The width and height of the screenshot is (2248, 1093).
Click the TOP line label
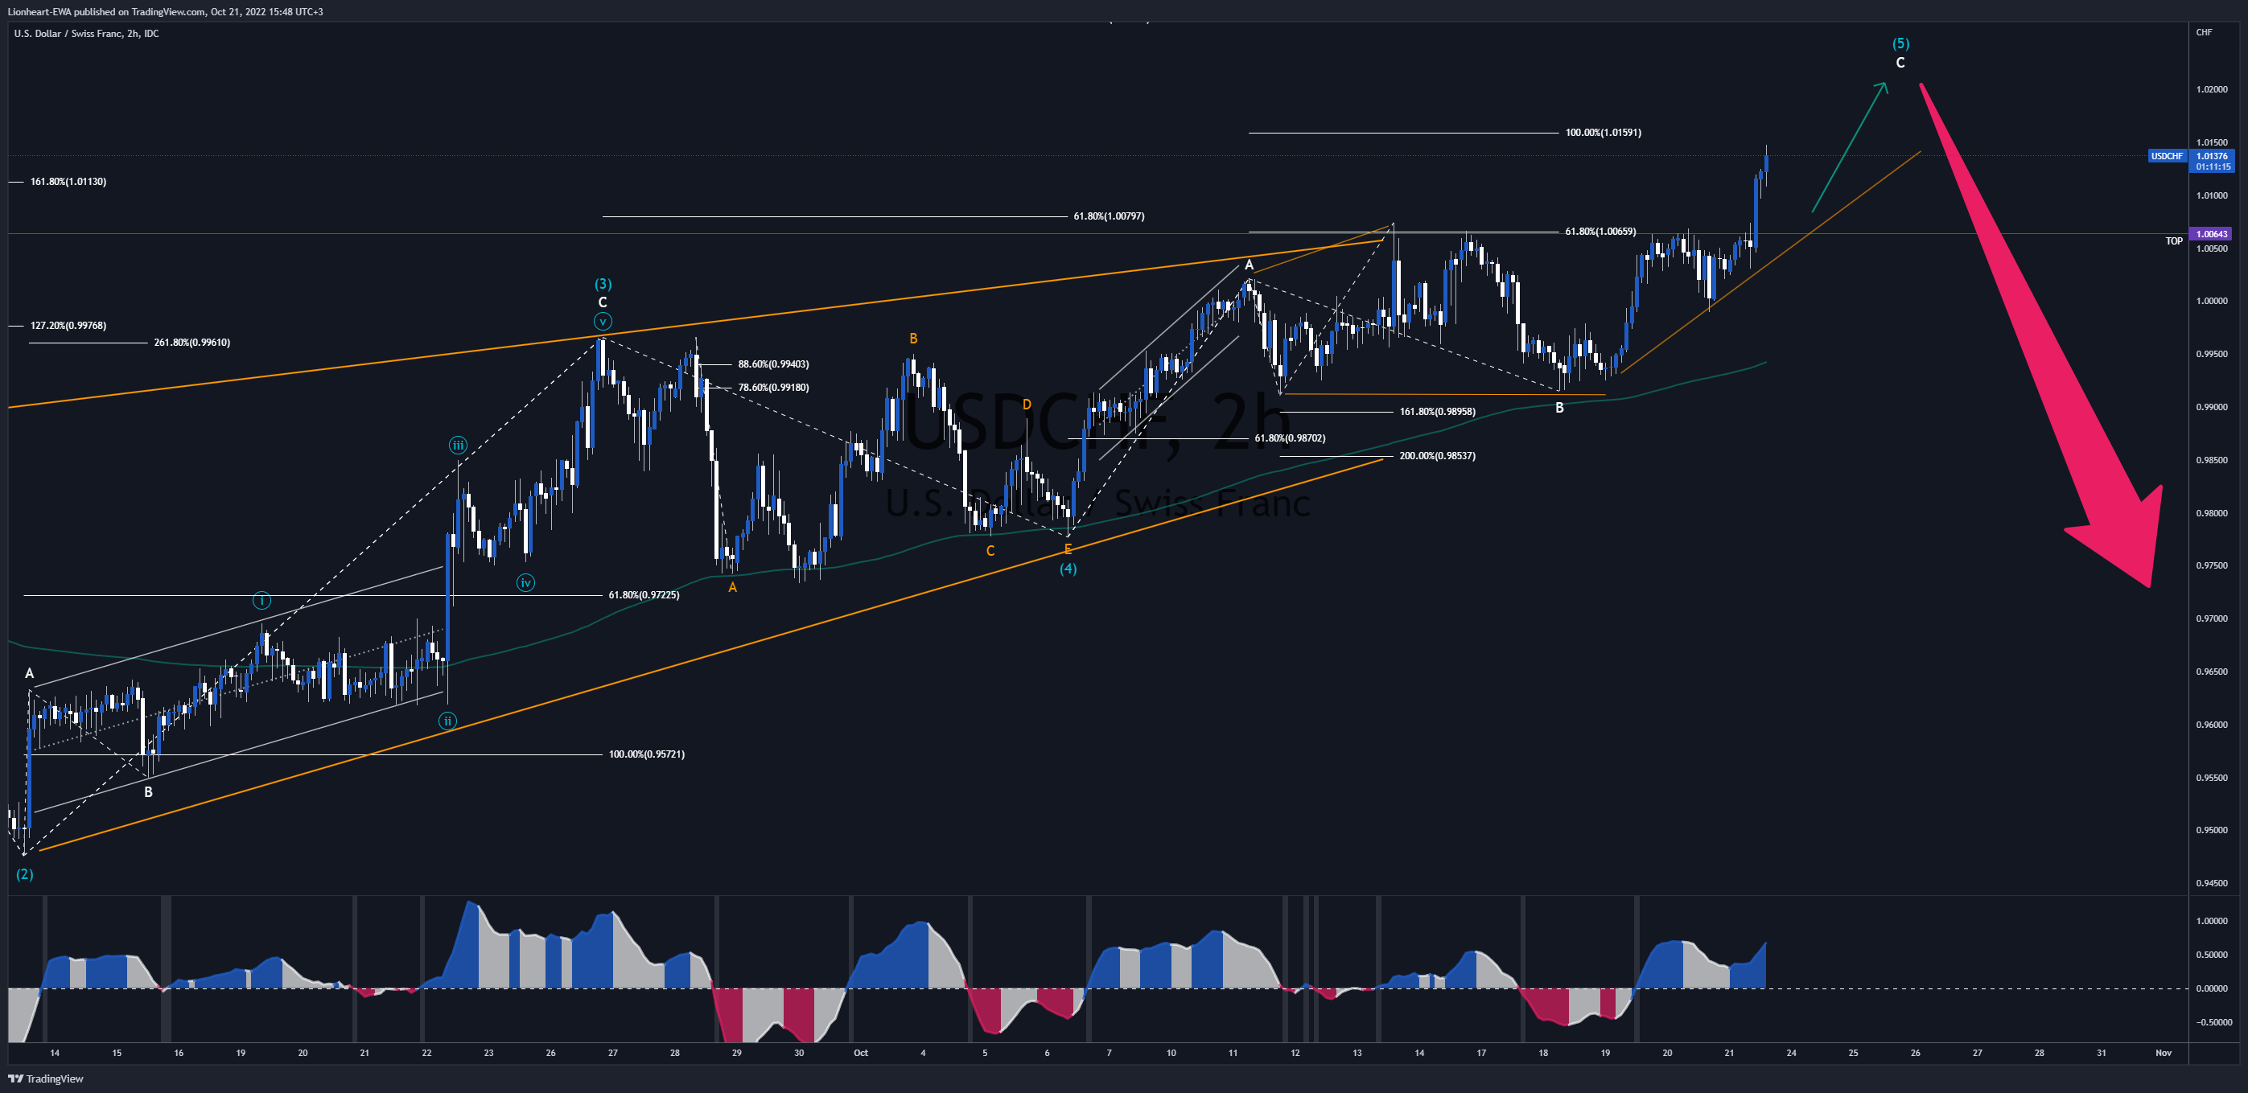point(2174,241)
